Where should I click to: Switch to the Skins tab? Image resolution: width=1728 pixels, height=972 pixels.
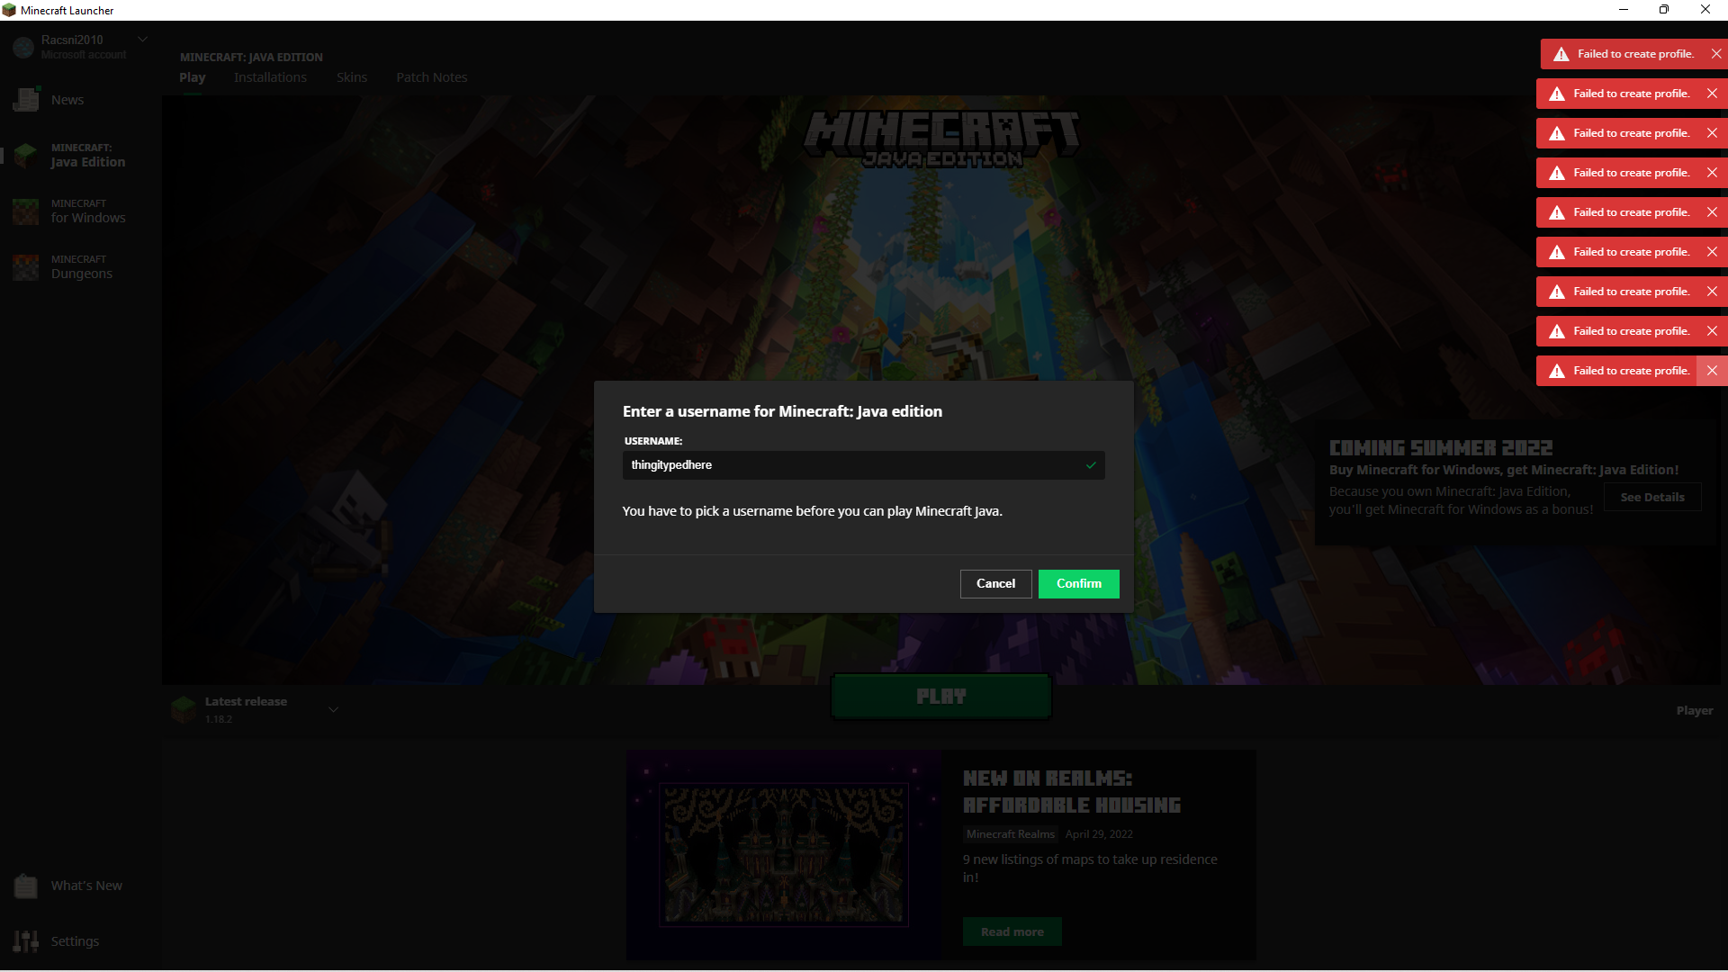(x=352, y=77)
